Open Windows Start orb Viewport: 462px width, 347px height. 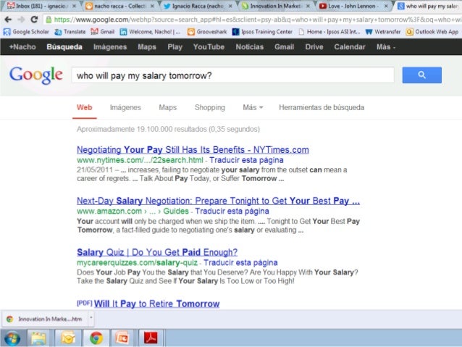pos(12,338)
